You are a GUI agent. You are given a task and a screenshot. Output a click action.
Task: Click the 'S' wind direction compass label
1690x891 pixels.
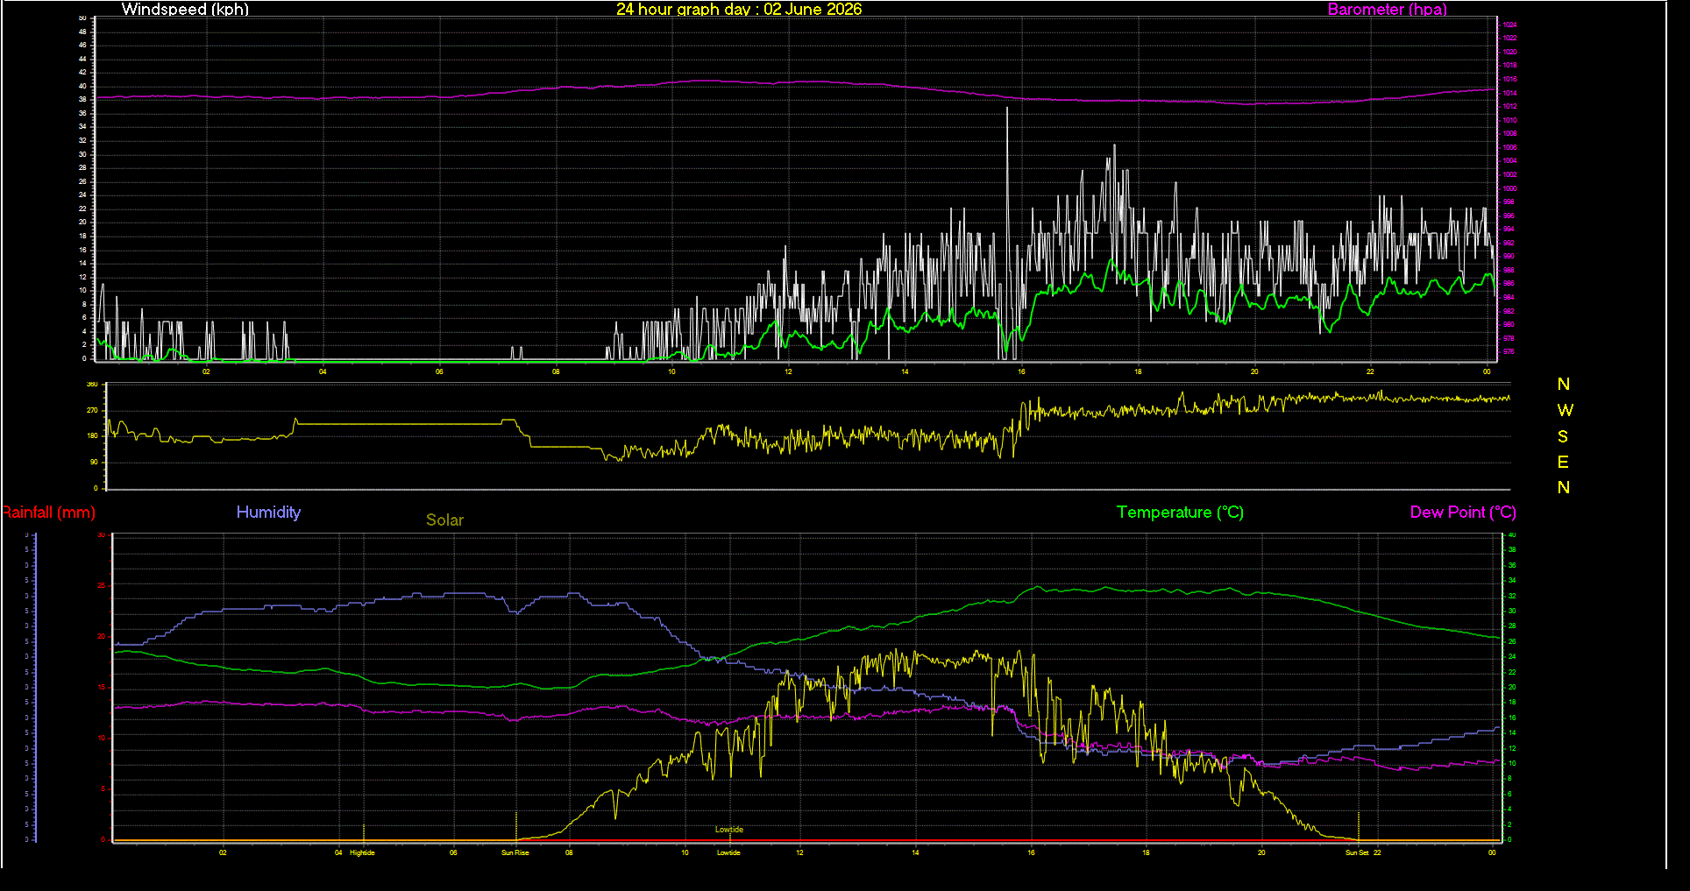click(x=1563, y=436)
